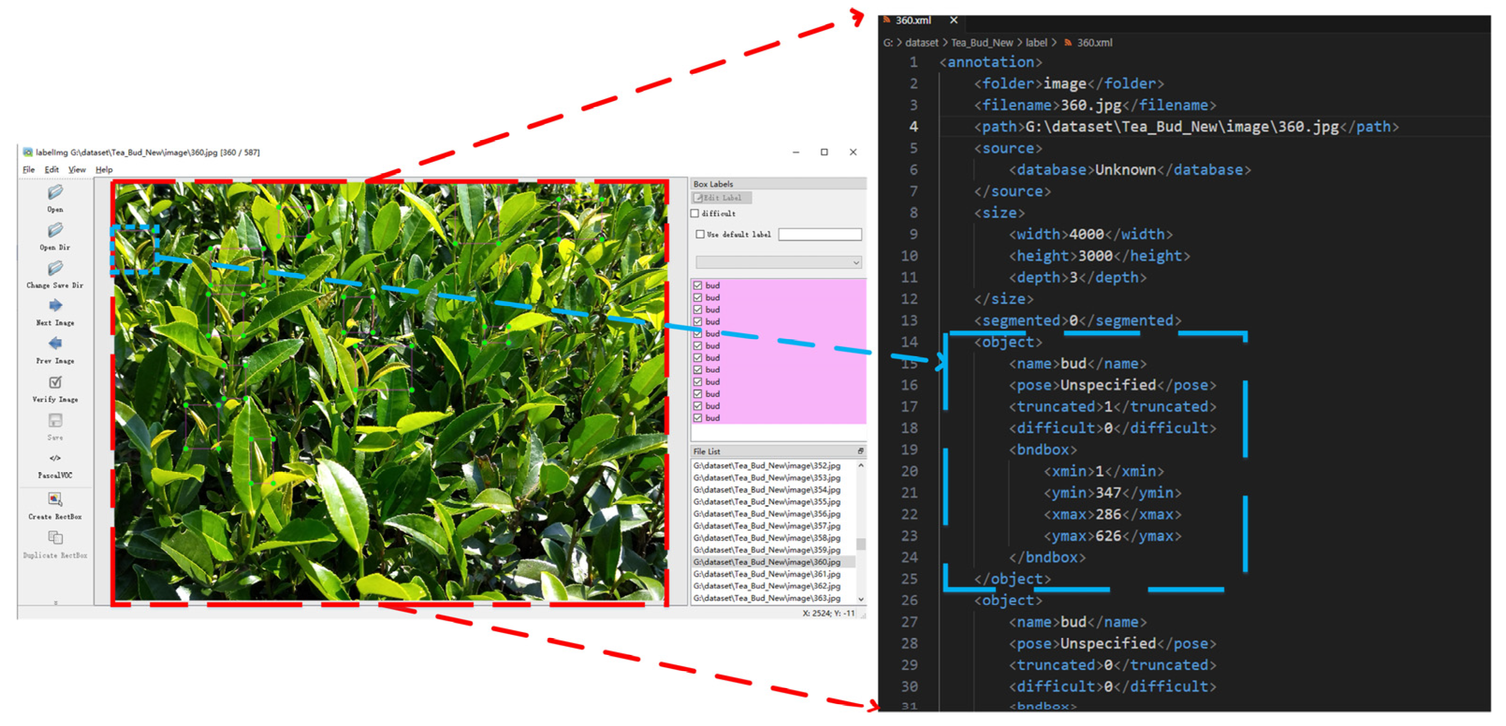Image resolution: width=1506 pixels, height=726 pixels.
Task: Float the File List dock panel
Action: pos(860,452)
